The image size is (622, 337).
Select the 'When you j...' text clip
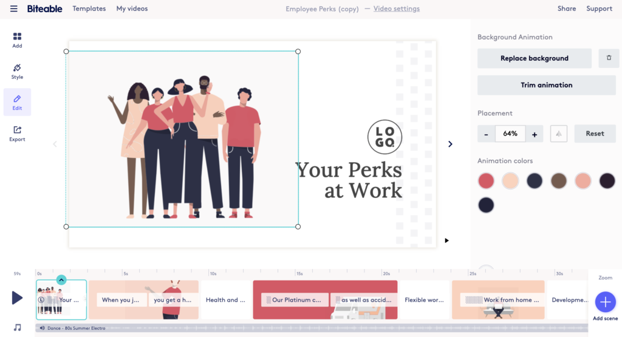[121, 300]
